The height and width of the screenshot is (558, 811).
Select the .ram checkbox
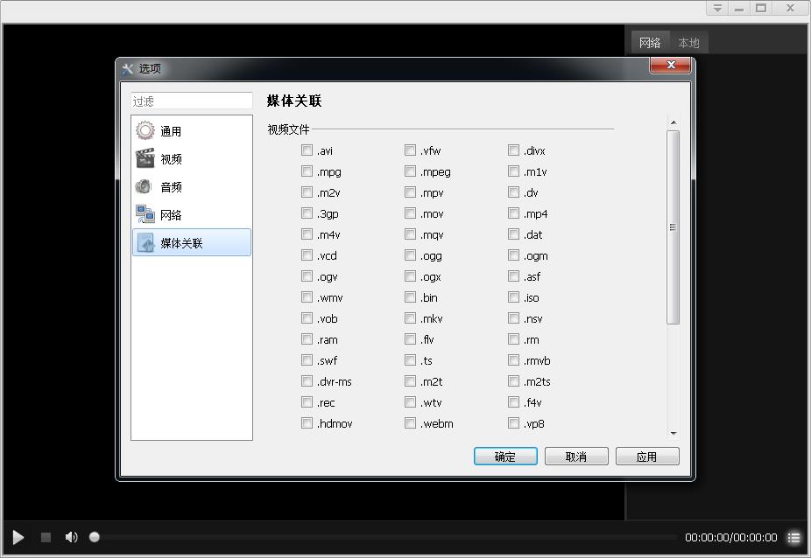pos(307,339)
